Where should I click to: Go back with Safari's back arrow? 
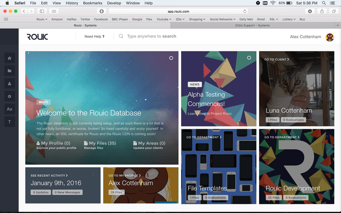click(x=24, y=11)
